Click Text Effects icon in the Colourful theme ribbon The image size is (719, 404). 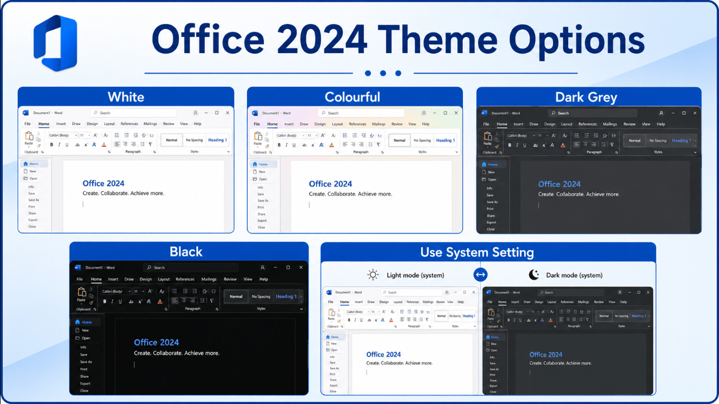(321, 145)
